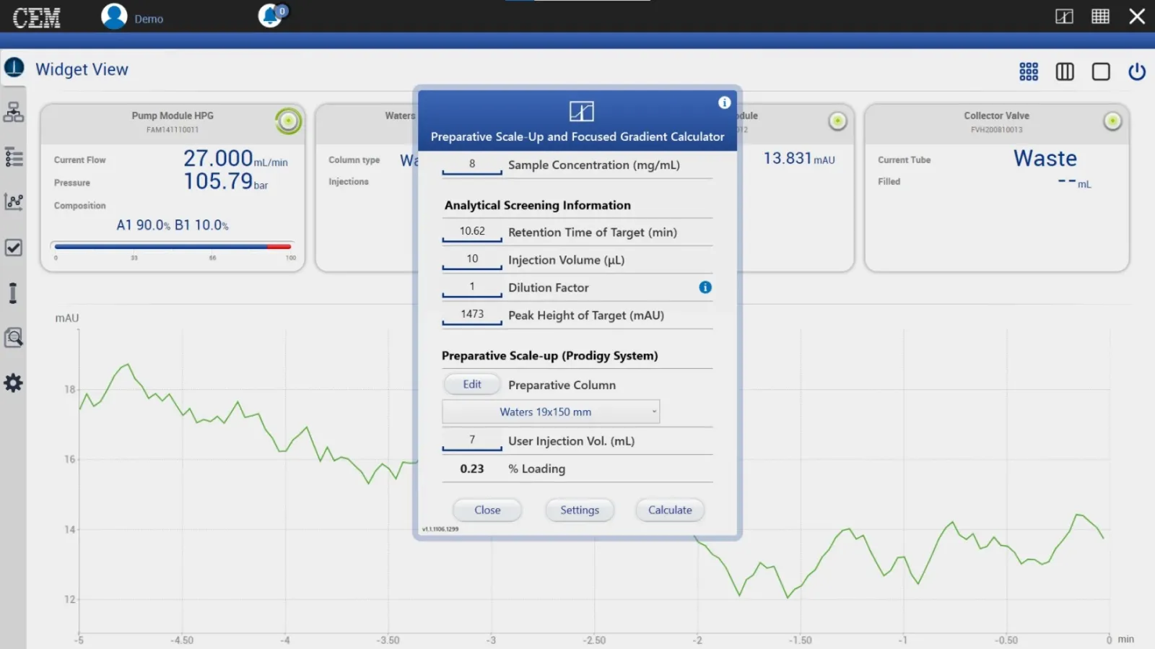1155x649 pixels.
Task: Click the notification bell icon
Action: [x=271, y=16]
